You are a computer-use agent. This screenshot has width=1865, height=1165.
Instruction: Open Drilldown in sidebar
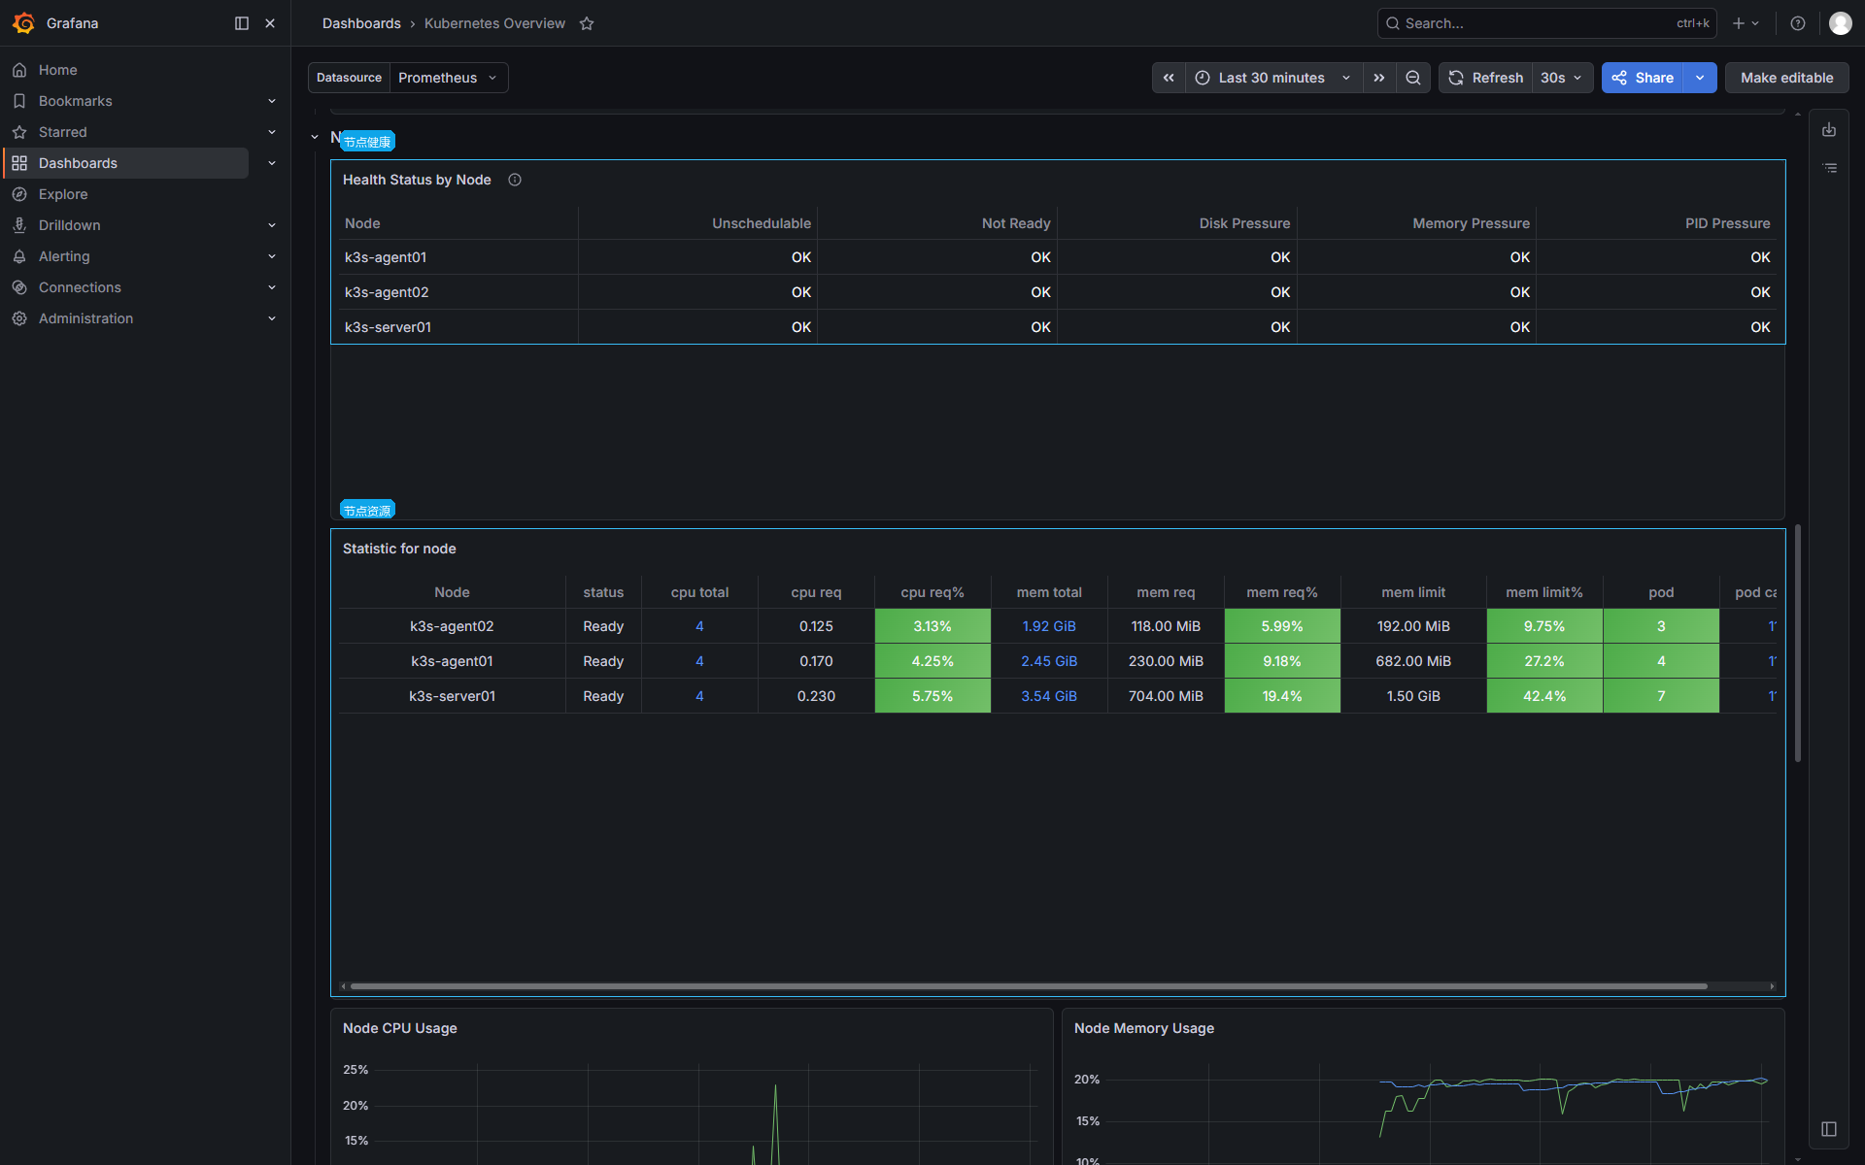[70, 225]
